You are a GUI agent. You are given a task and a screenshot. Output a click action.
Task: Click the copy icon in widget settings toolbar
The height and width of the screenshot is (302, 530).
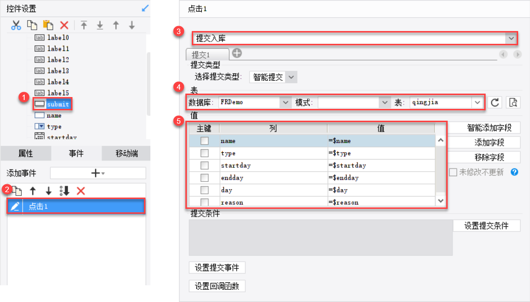tap(32, 25)
